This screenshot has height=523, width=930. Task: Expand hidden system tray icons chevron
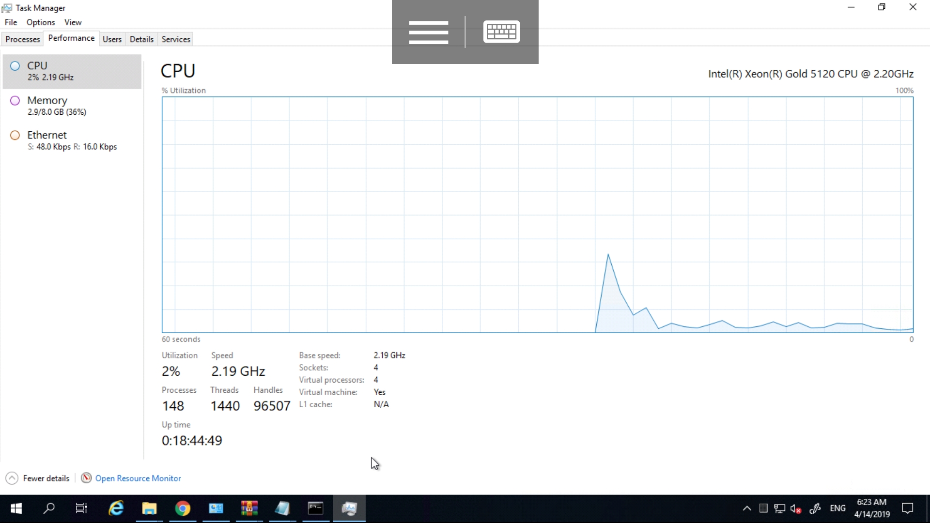point(747,508)
